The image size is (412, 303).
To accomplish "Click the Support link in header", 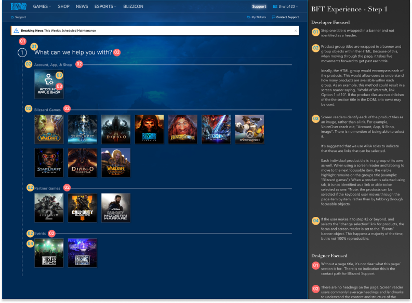I will (x=259, y=6).
